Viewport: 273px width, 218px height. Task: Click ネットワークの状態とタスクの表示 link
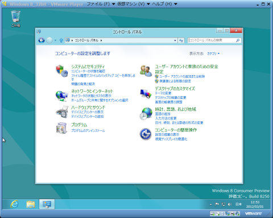coord(91,96)
